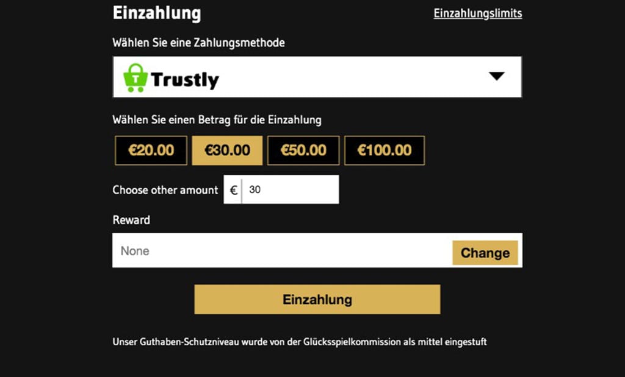Select the Trustly dropdown box
625x377 pixels.
pyautogui.click(x=317, y=77)
